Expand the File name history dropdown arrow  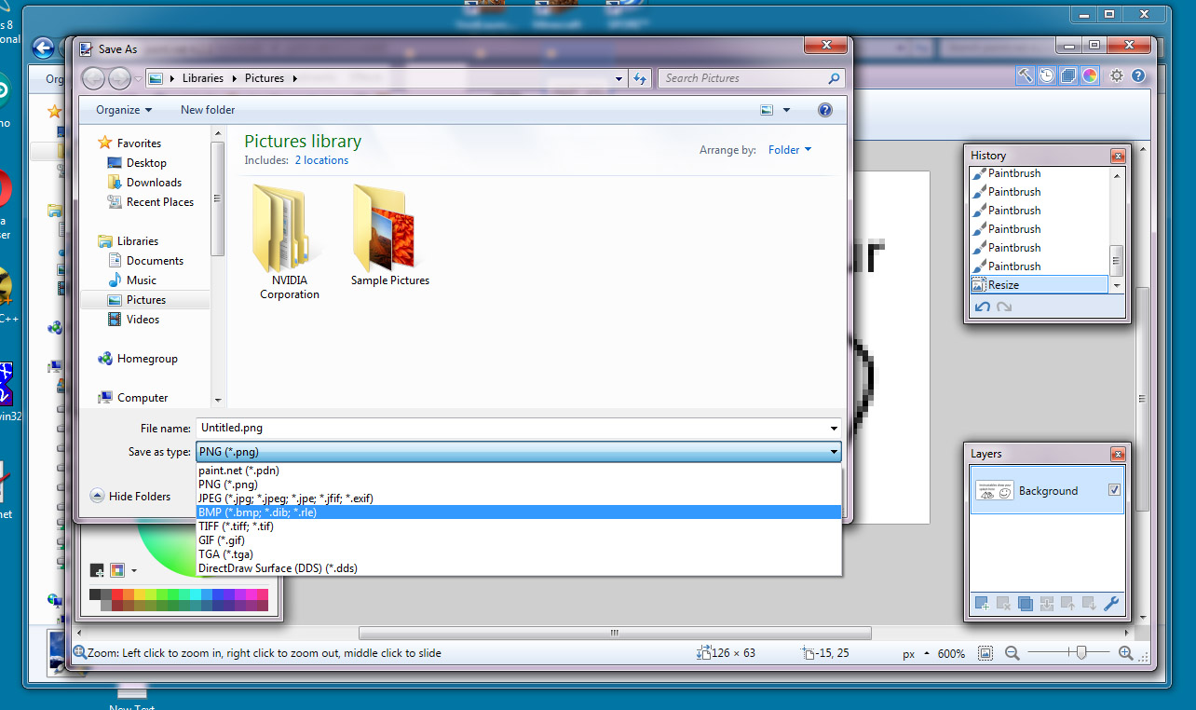tap(834, 429)
